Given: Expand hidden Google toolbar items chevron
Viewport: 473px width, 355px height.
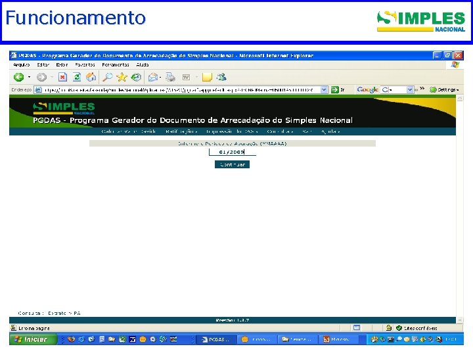Looking at the screenshot, I should pos(422,89).
